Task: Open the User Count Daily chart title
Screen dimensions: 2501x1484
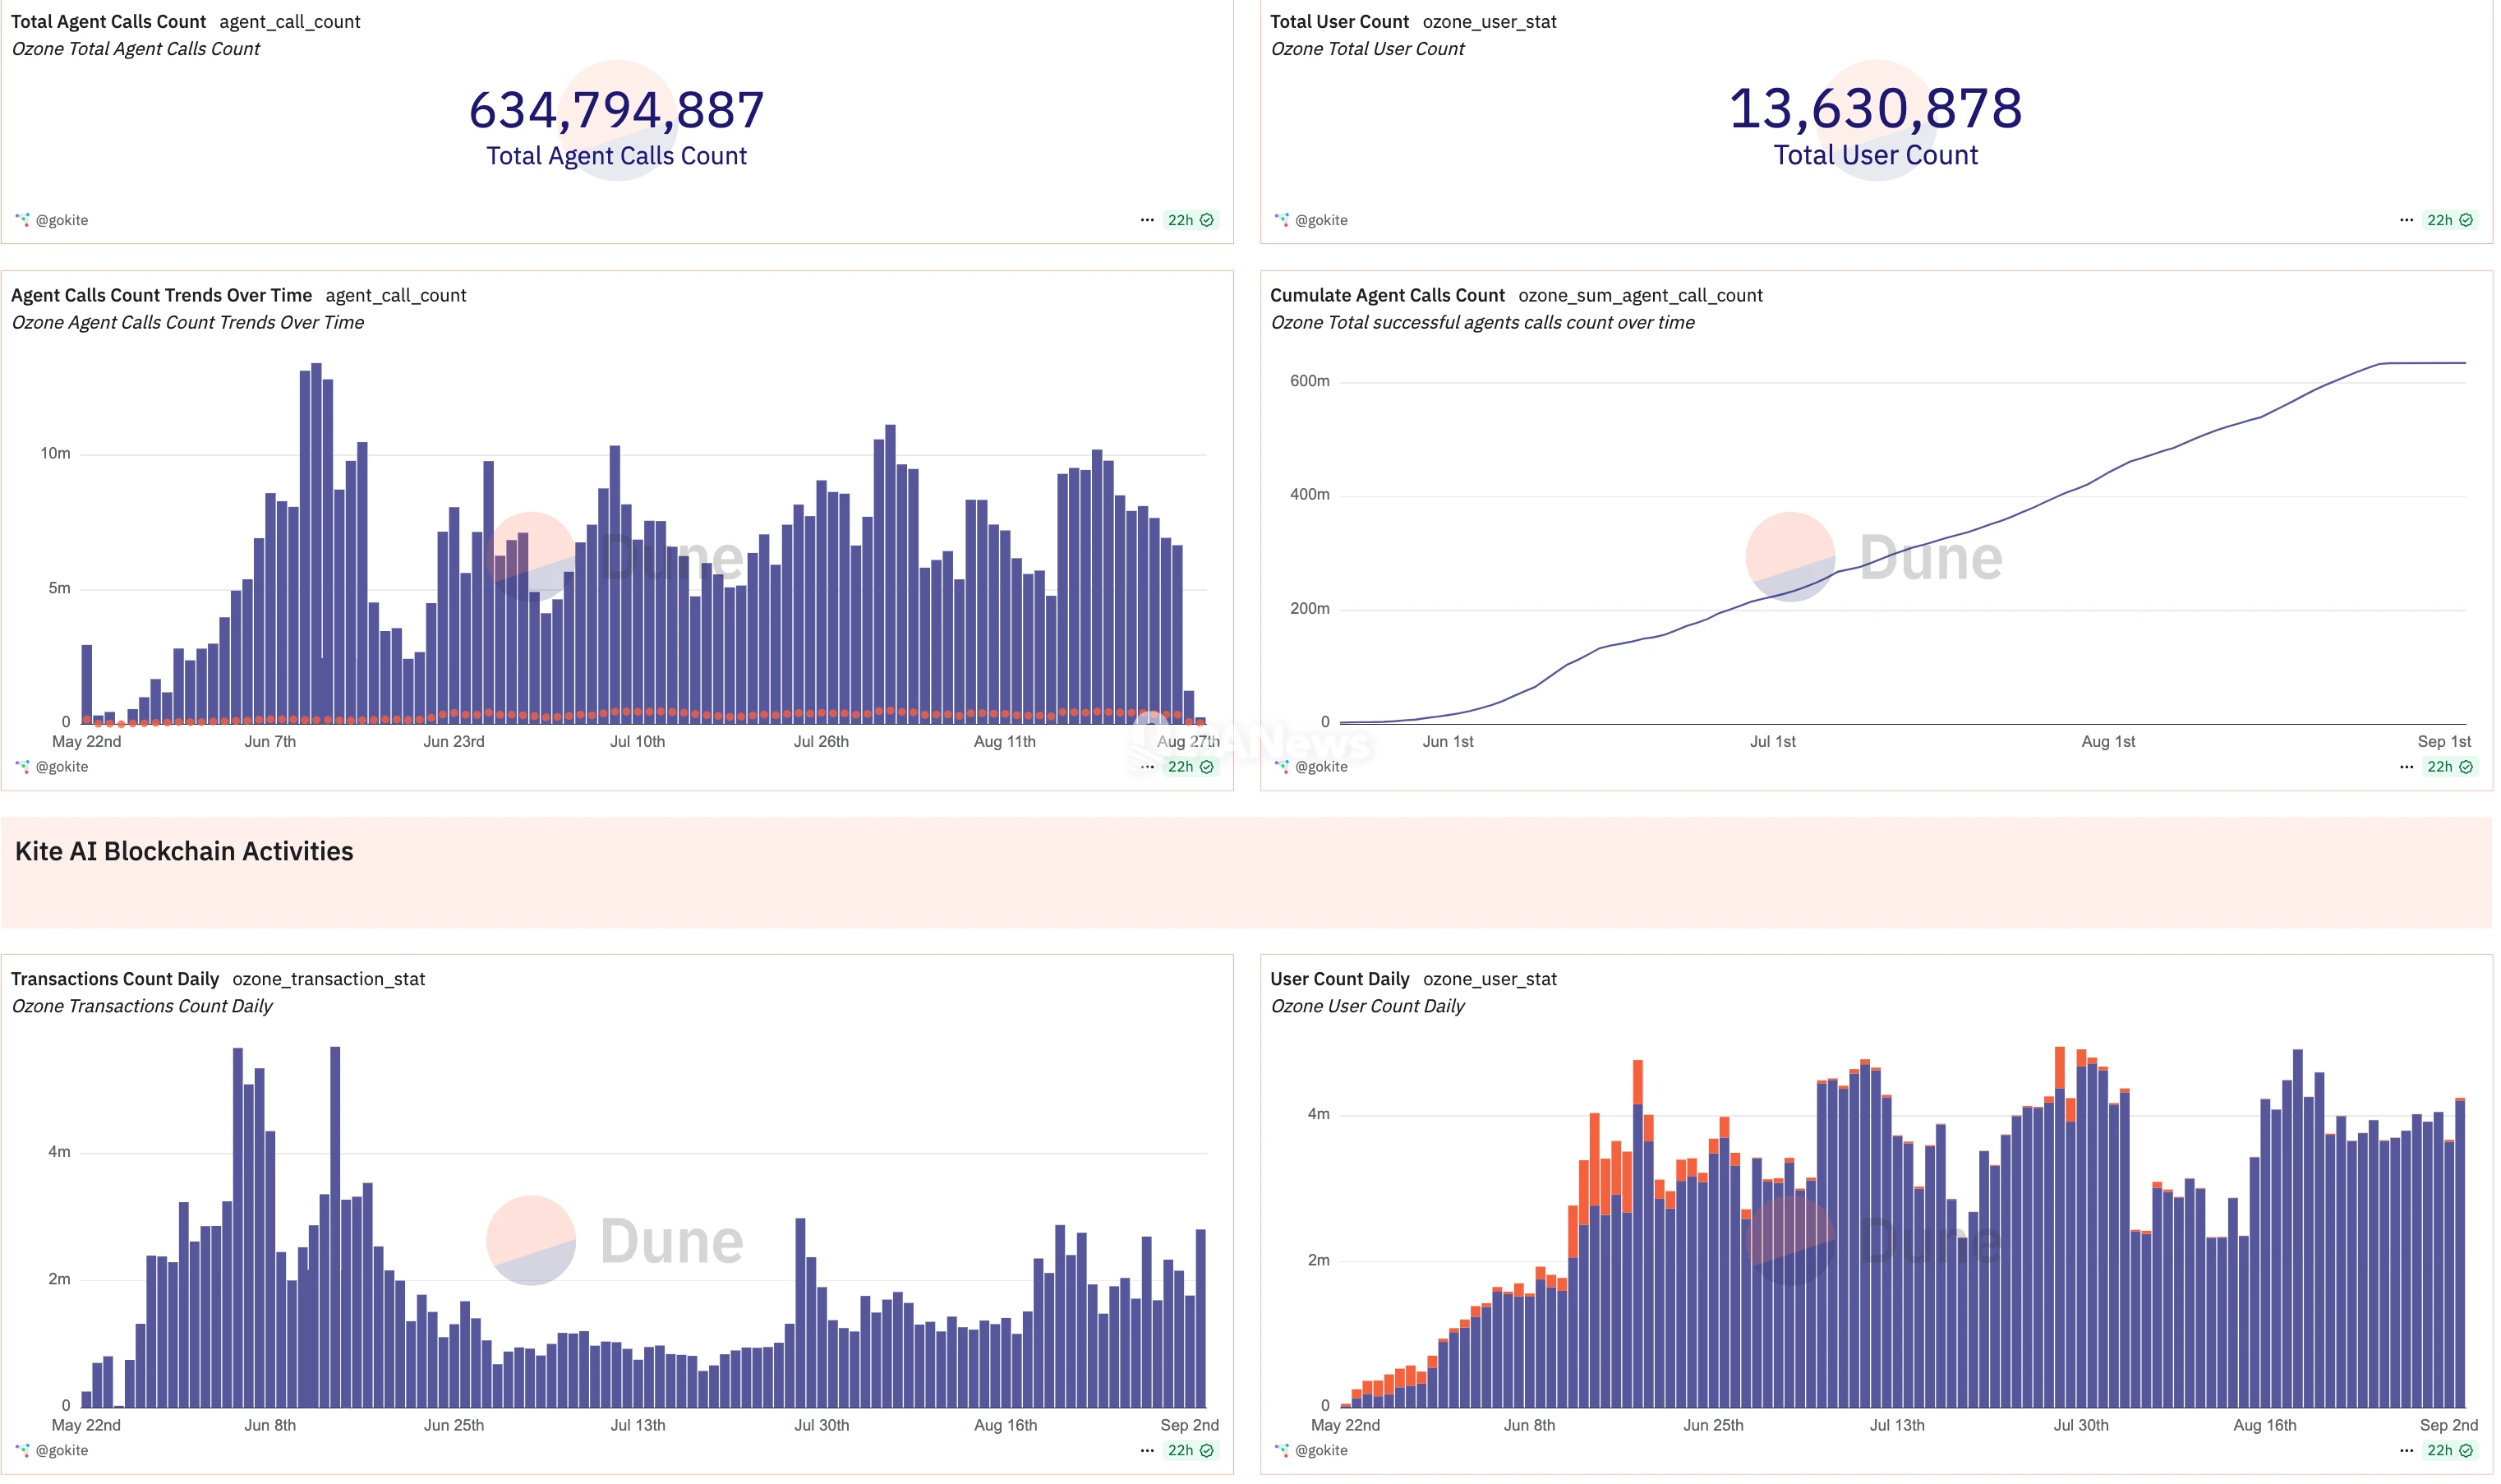Action: pos(1338,979)
